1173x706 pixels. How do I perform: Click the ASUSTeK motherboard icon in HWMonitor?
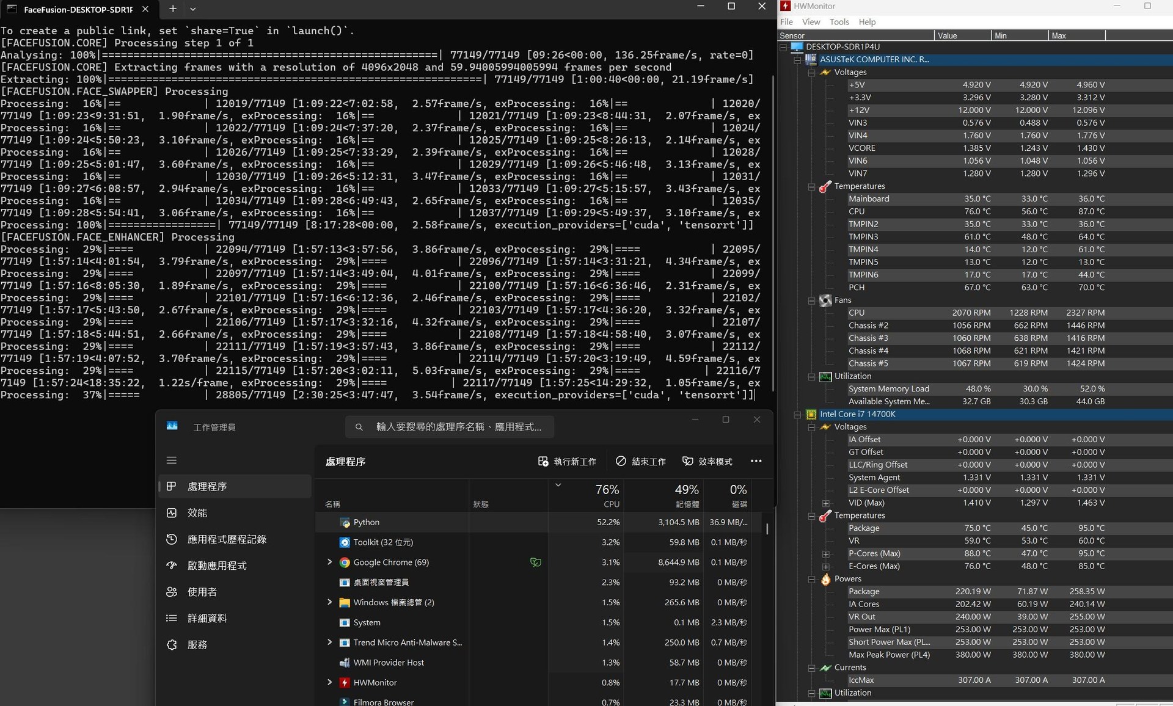[811, 59]
